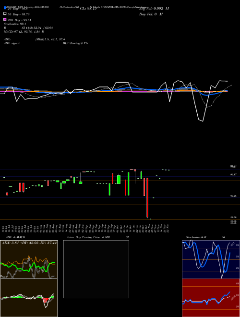Click the 'ADX: 5.81 +DY: 42.05 -DY: 37.44' header
Screen dimensions: 240x317
click(x=29, y=243)
